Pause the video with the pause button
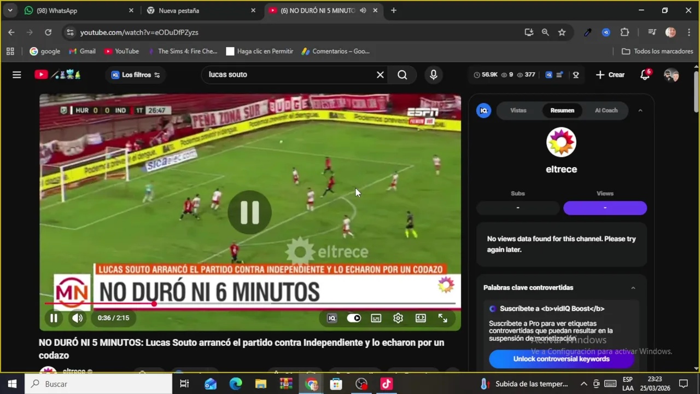Viewport: 700px width, 394px height. [54, 318]
